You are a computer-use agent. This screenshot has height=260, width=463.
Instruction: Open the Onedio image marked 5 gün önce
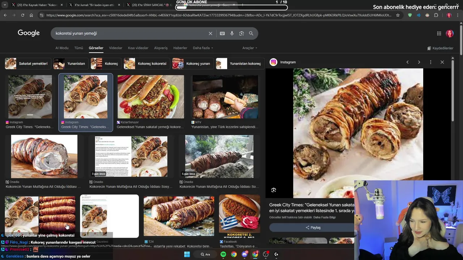[x=219, y=156]
